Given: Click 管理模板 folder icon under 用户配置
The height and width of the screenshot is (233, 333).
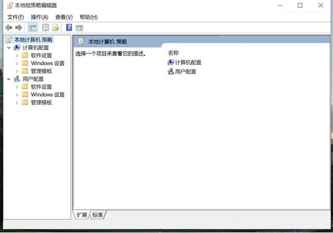Looking at the screenshot, I should [25, 103].
